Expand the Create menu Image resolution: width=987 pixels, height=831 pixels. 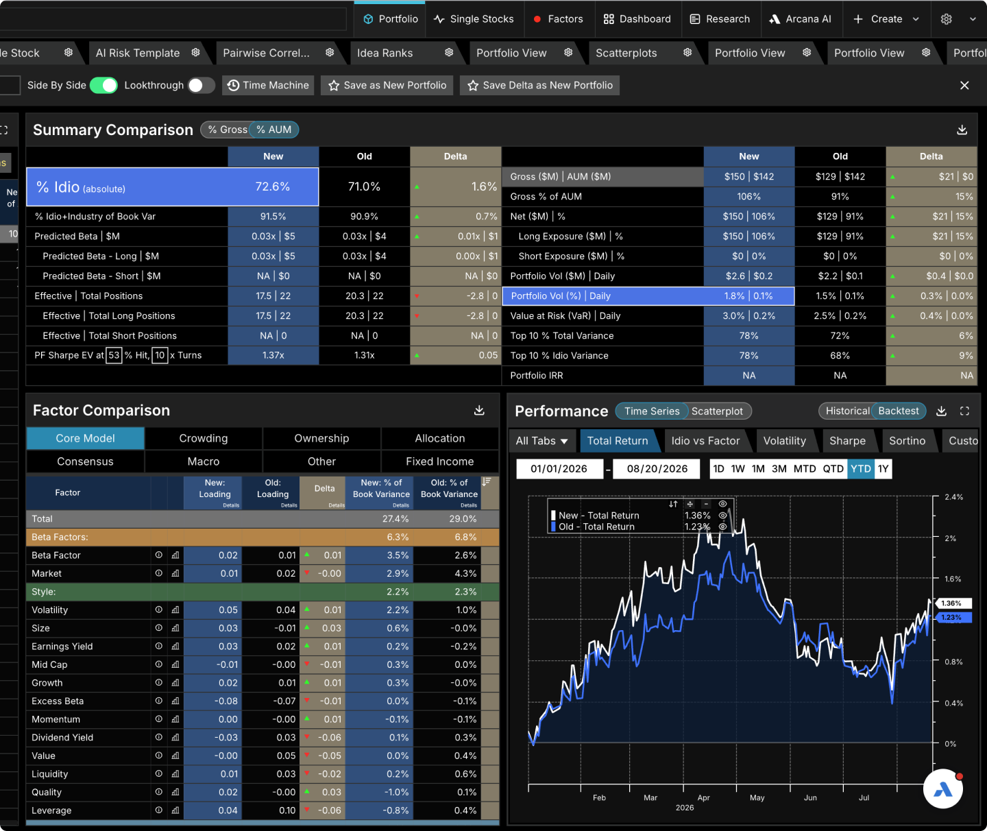pos(886,19)
